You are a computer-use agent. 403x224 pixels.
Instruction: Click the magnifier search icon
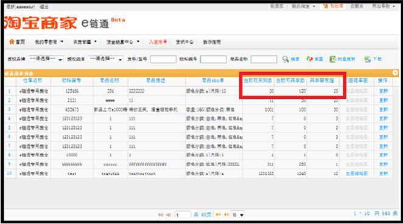(286, 59)
